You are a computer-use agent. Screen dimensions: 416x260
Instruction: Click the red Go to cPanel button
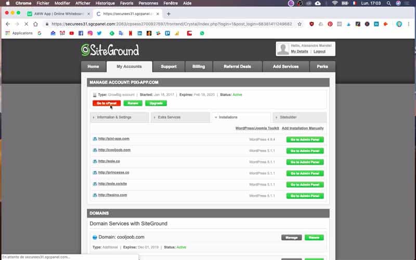coord(107,103)
